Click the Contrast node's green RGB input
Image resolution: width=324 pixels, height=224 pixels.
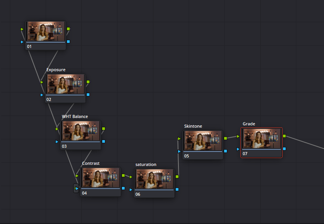tap(77, 176)
